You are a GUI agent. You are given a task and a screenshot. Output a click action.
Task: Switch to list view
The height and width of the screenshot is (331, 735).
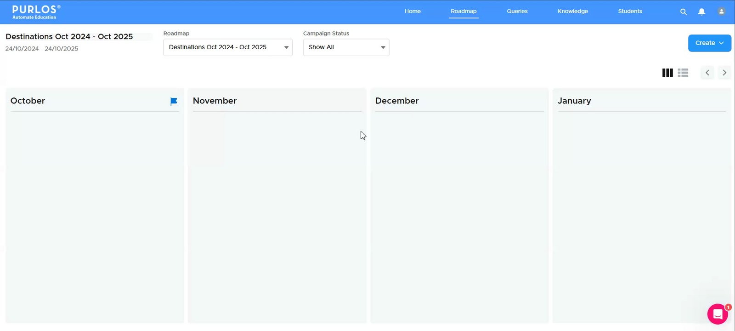(683, 73)
